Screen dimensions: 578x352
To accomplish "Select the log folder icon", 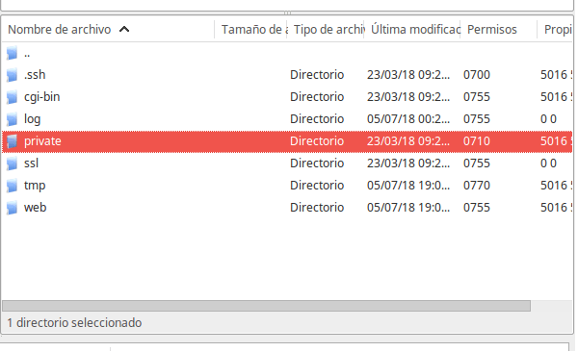I will [12, 119].
